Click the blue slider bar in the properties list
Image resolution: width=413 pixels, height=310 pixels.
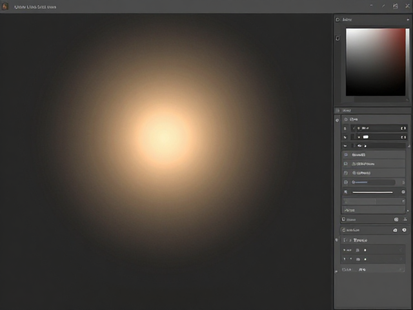(x=361, y=182)
